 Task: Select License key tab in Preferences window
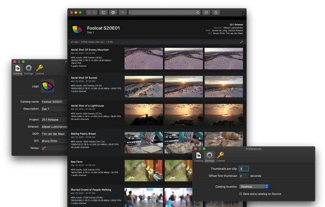pyautogui.click(x=220, y=157)
